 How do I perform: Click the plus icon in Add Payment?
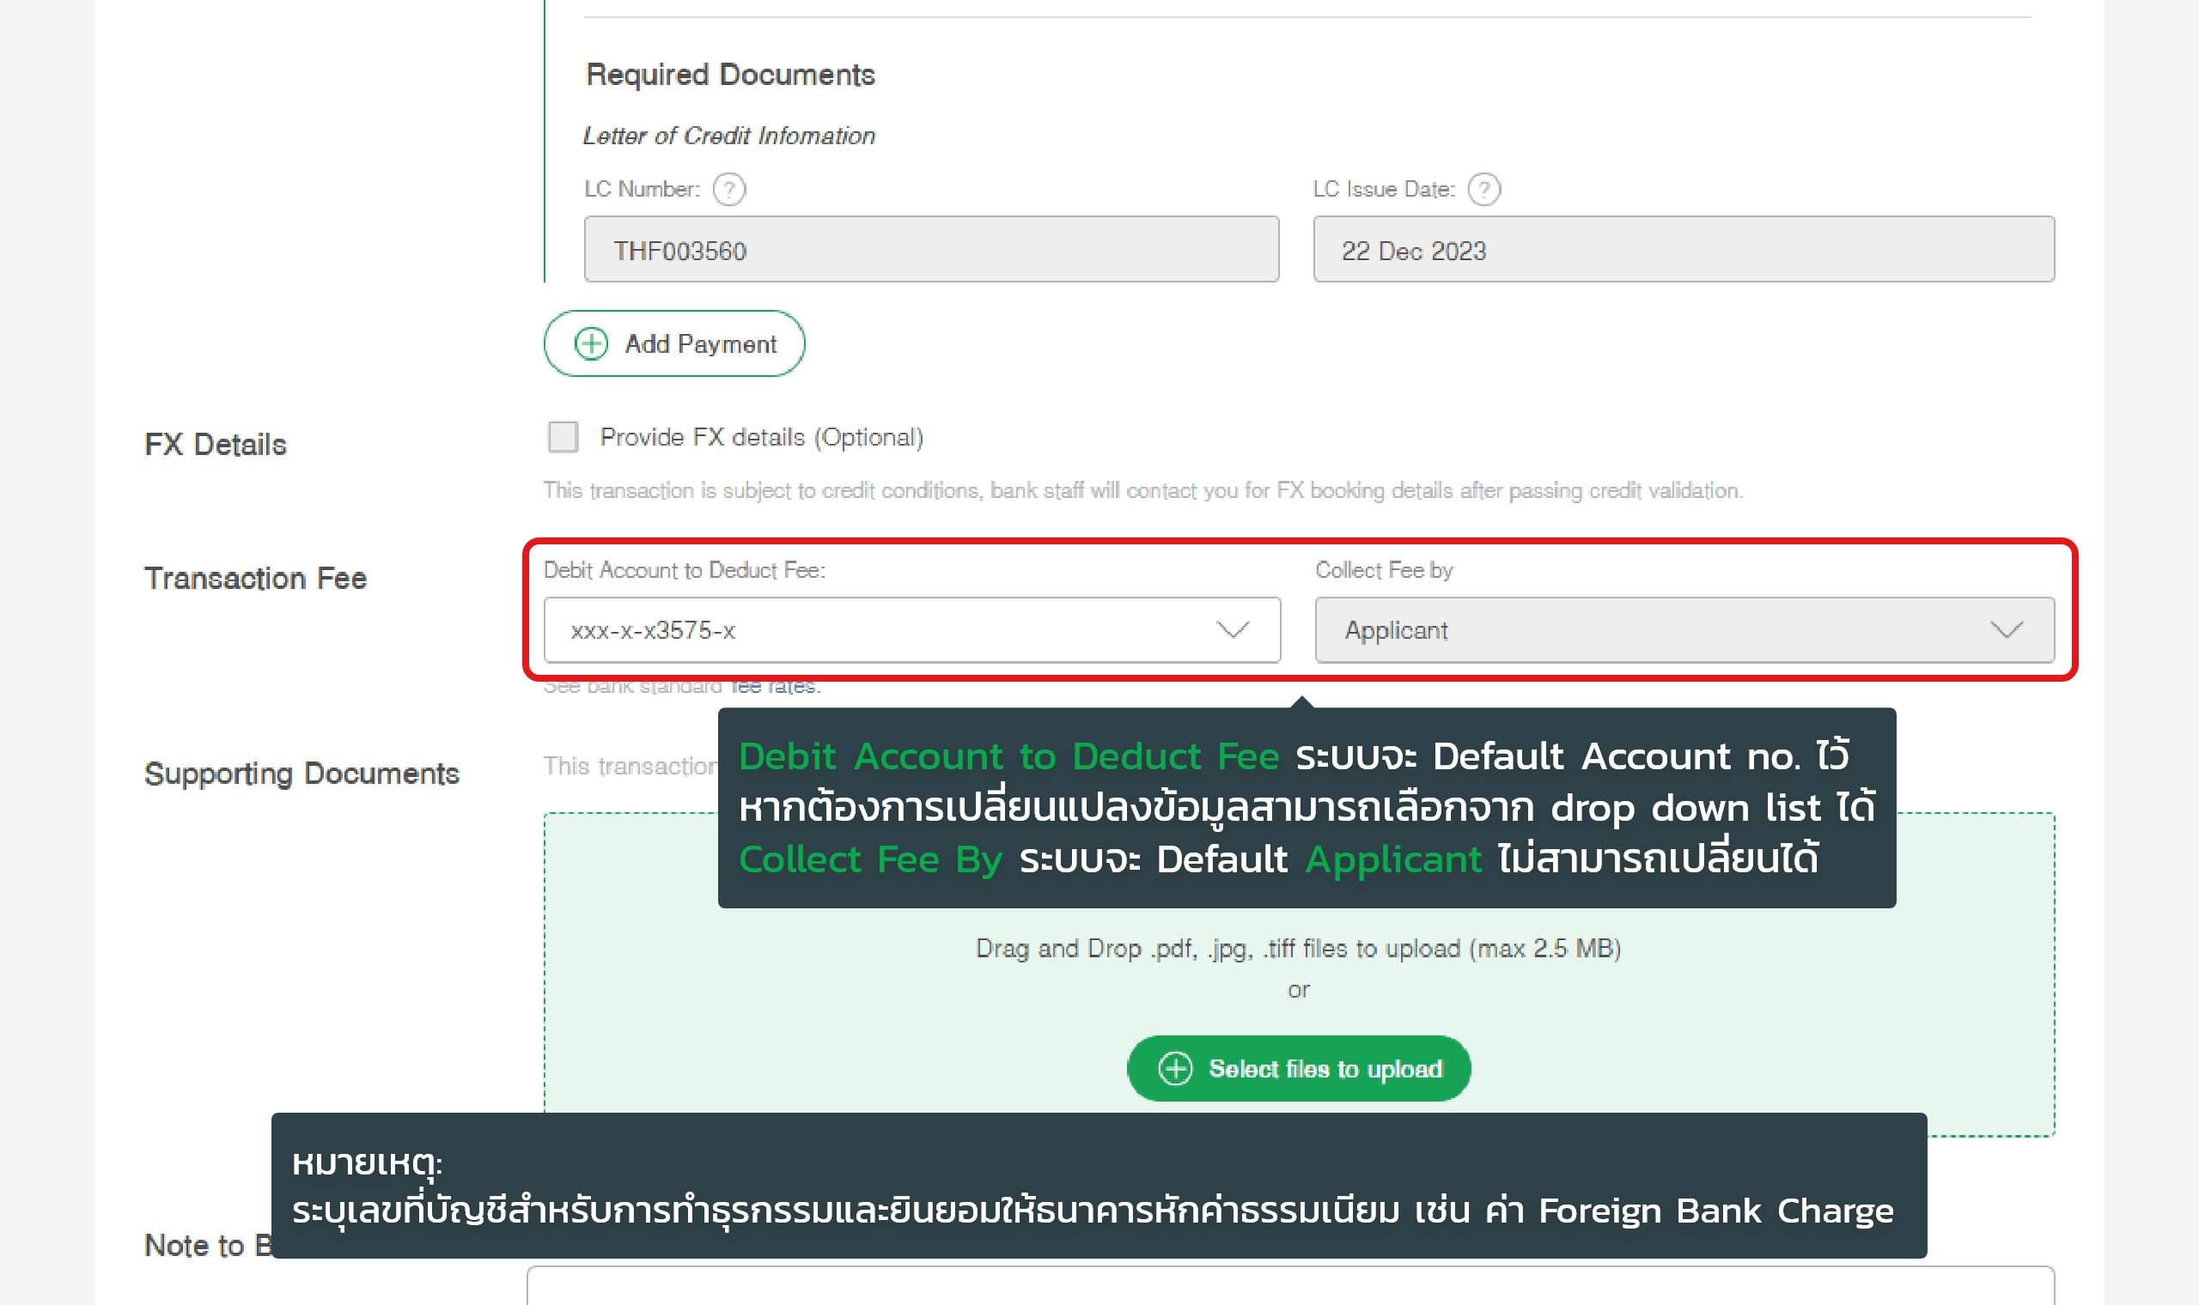point(591,343)
